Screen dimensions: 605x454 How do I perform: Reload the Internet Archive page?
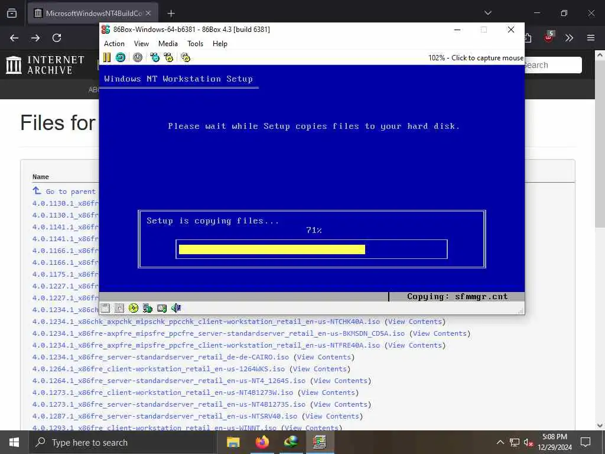(x=57, y=38)
